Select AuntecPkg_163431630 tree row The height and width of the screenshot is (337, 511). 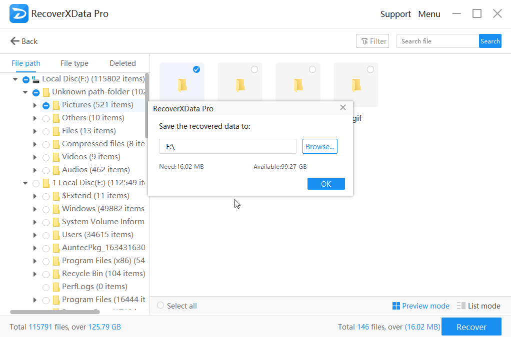coord(93,248)
